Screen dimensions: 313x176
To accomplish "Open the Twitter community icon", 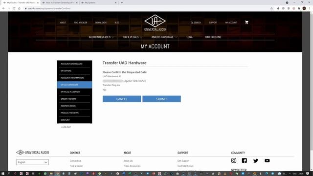I will 256,161.
